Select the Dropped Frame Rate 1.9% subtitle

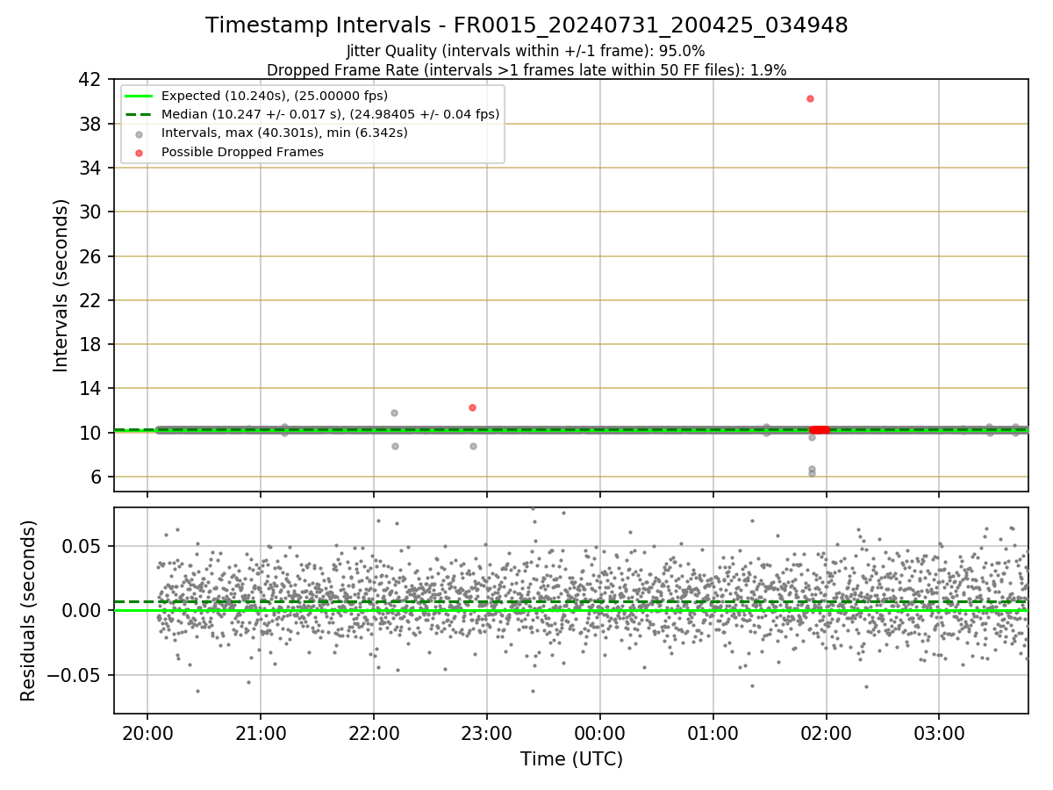point(526,70)
